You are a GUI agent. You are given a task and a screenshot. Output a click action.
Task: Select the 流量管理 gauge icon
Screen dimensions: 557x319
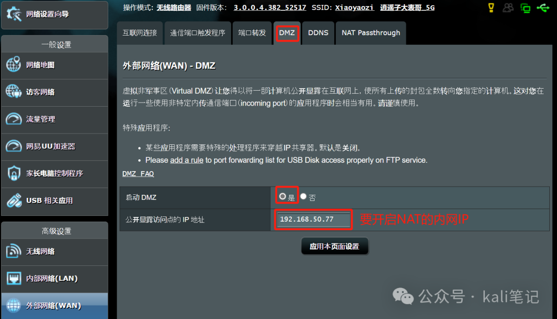13,119
